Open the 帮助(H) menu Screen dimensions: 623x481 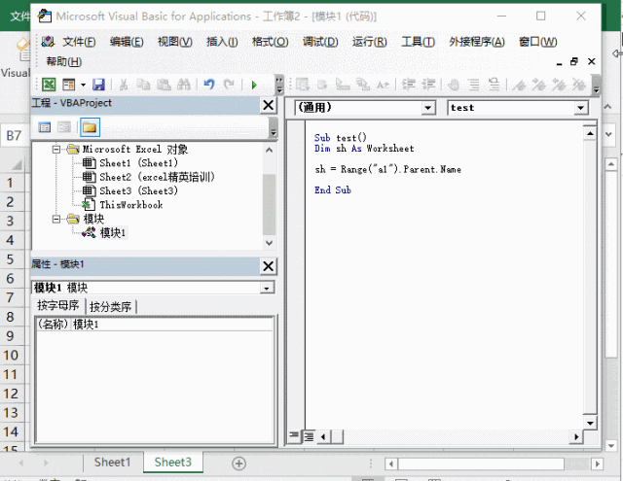tap(63, 61)
